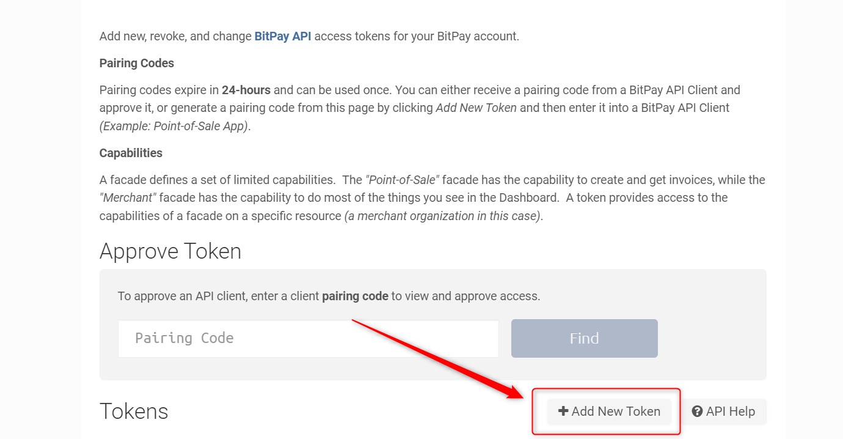Click italic merchant organization note text
The image size is (843, 439).
[x=443, y=216]
